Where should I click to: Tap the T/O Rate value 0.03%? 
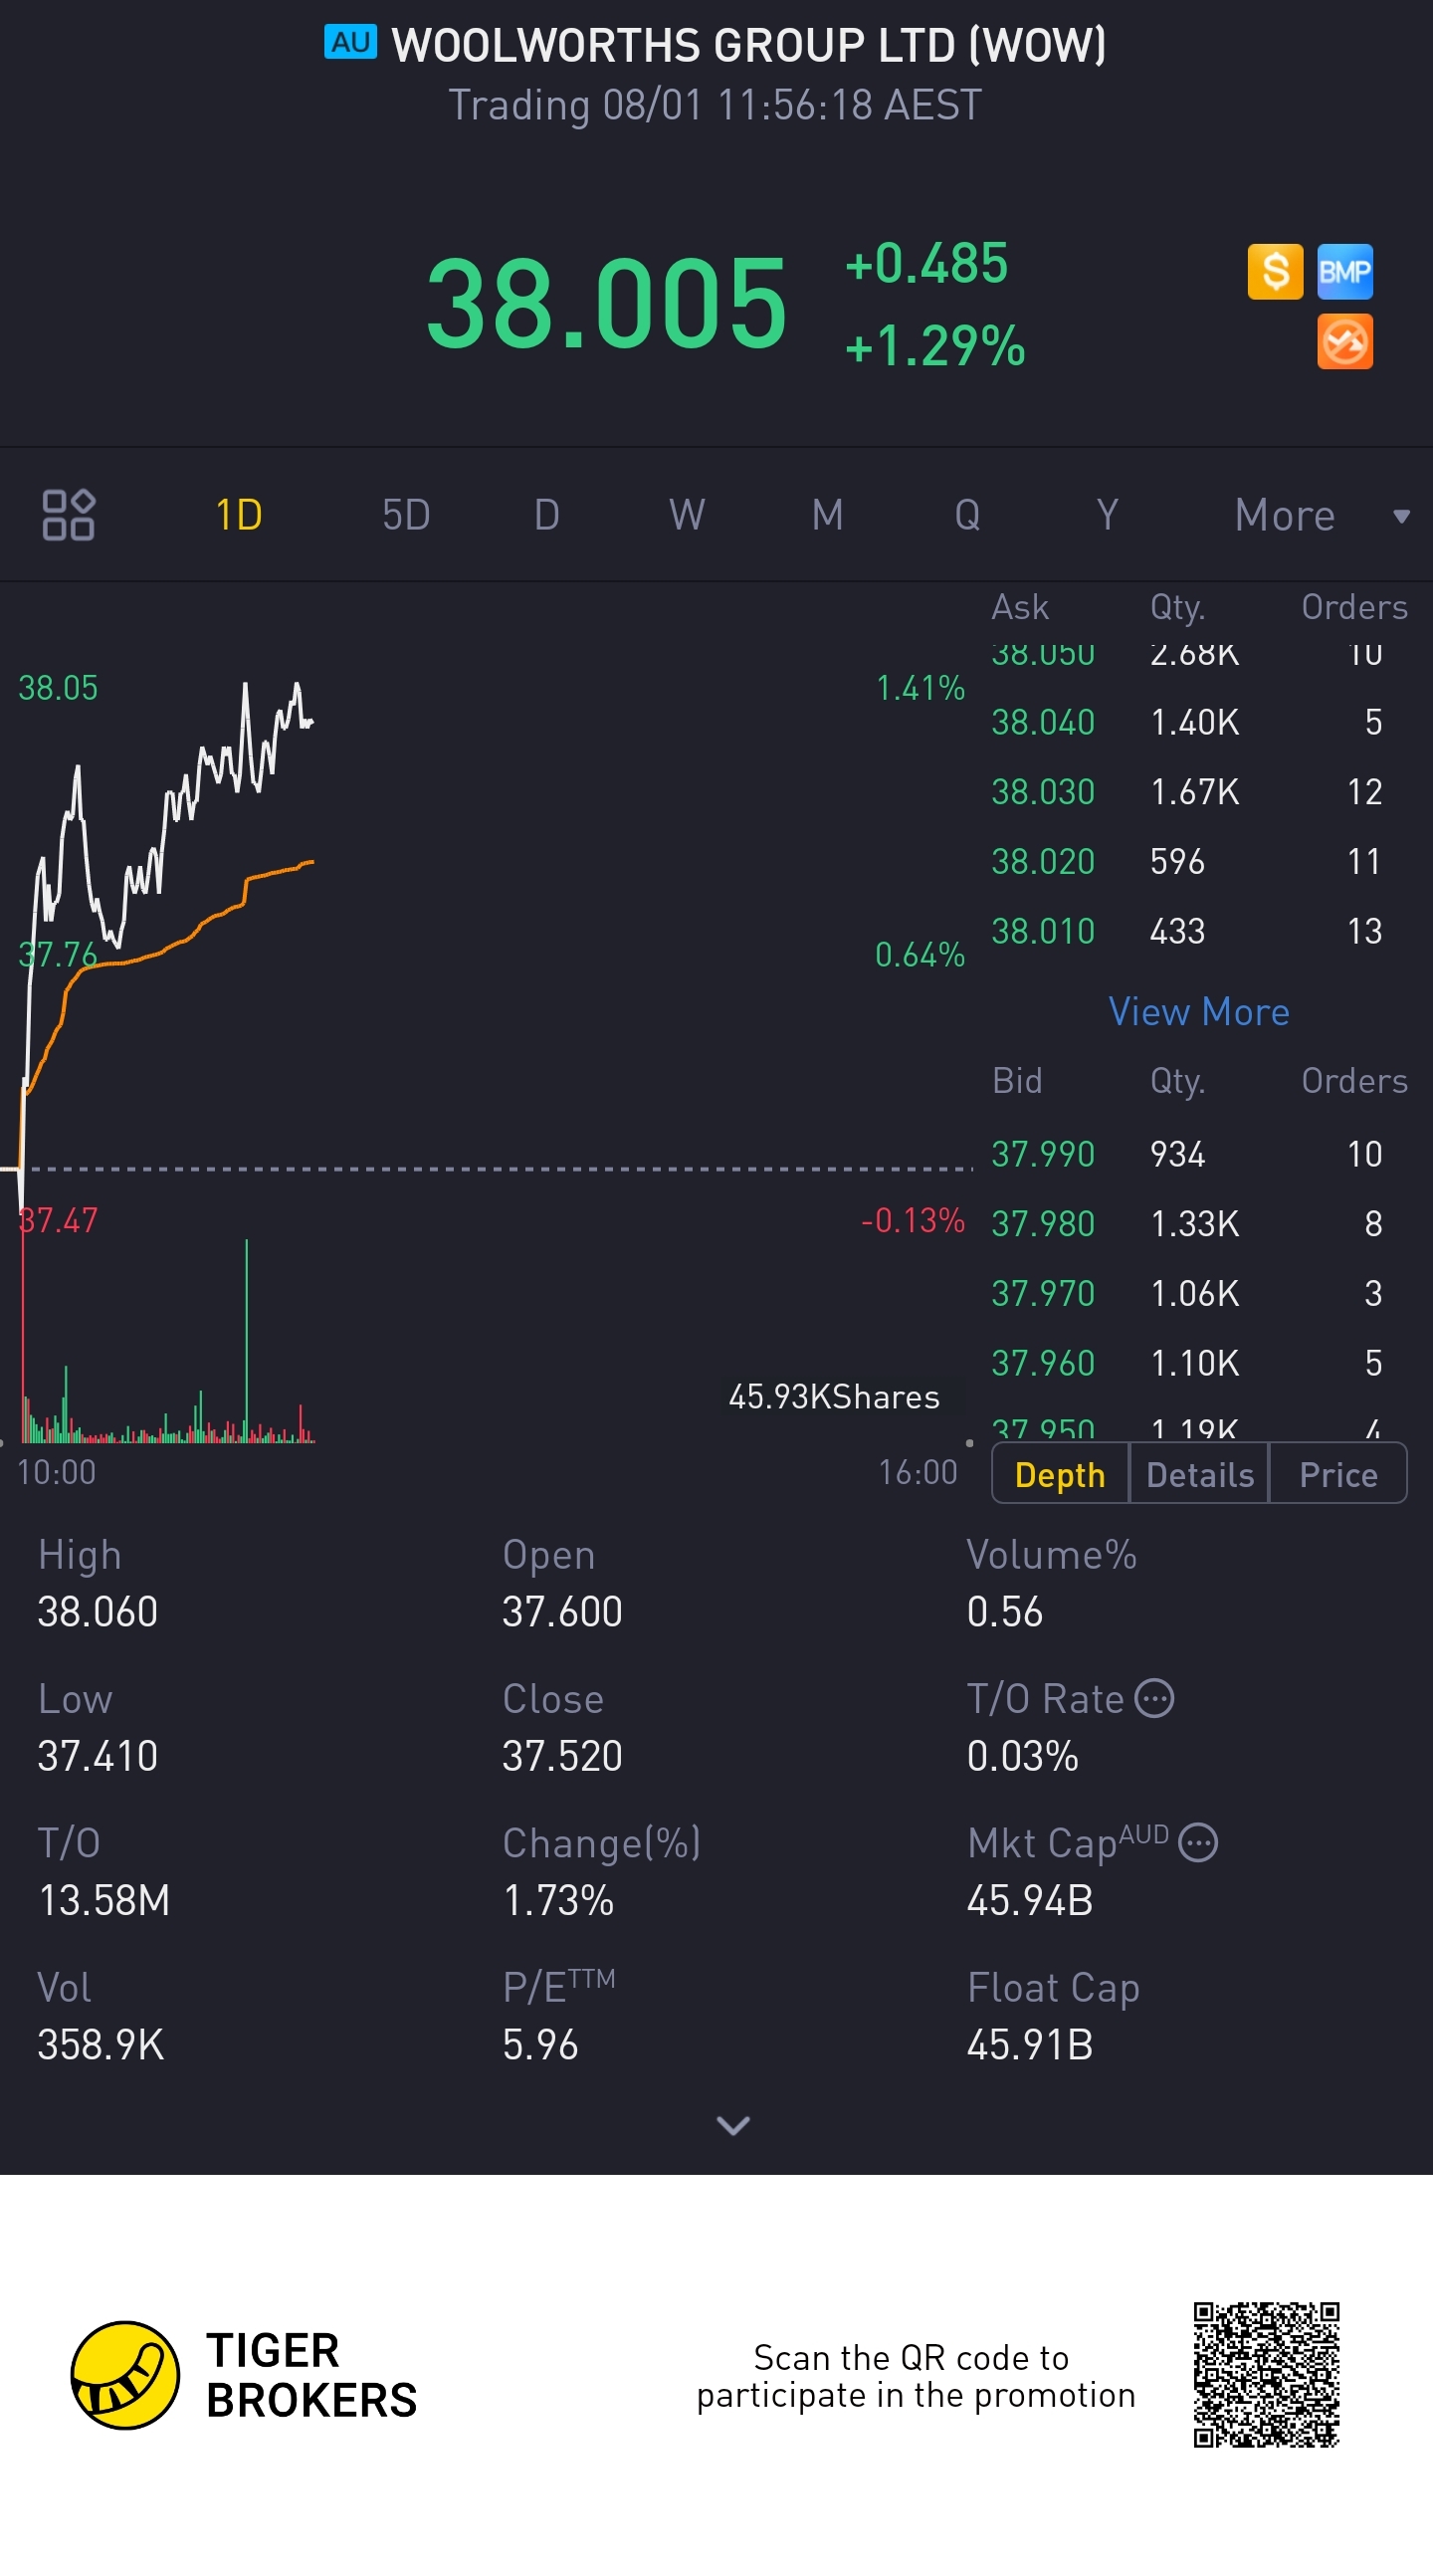tap(1023, 1756)
